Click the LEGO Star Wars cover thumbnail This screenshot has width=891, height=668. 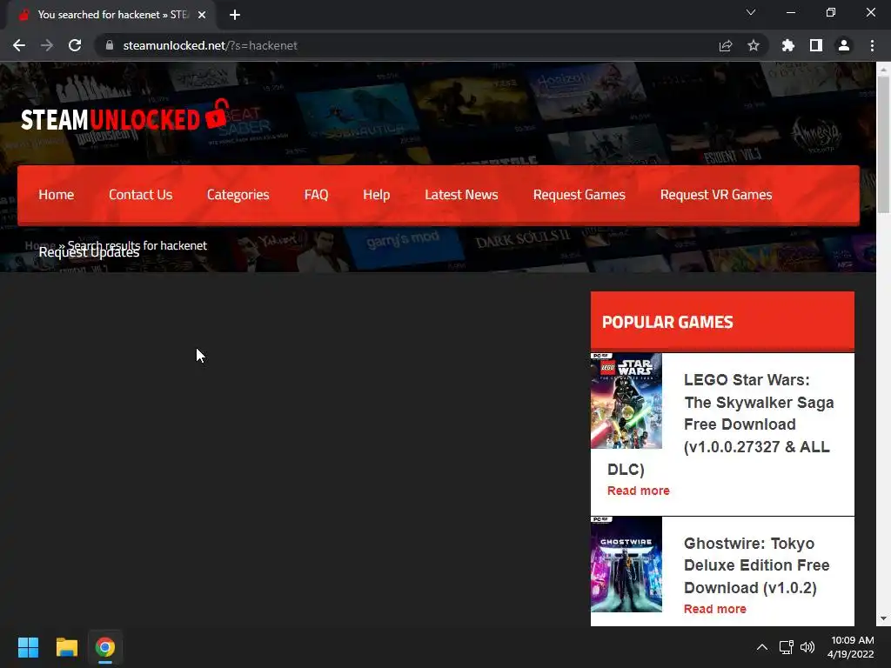626,401
